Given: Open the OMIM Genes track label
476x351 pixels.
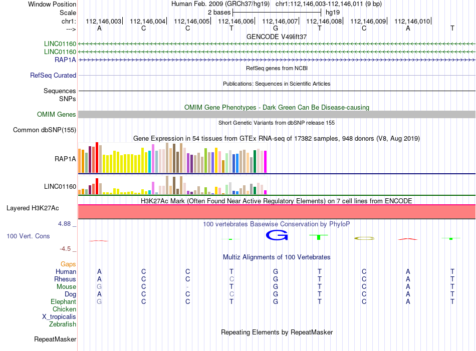Looking at the screenshot, I should pyautogui.click(x=57, y=114).
